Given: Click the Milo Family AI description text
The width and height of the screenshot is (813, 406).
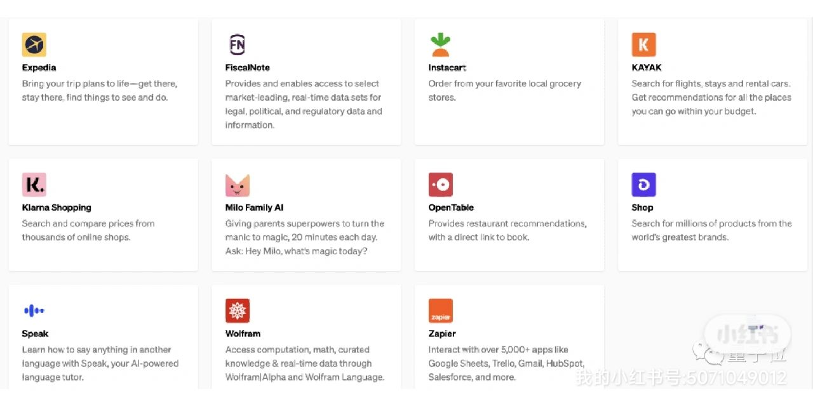Looking at the screenshot, I should 305,237.
